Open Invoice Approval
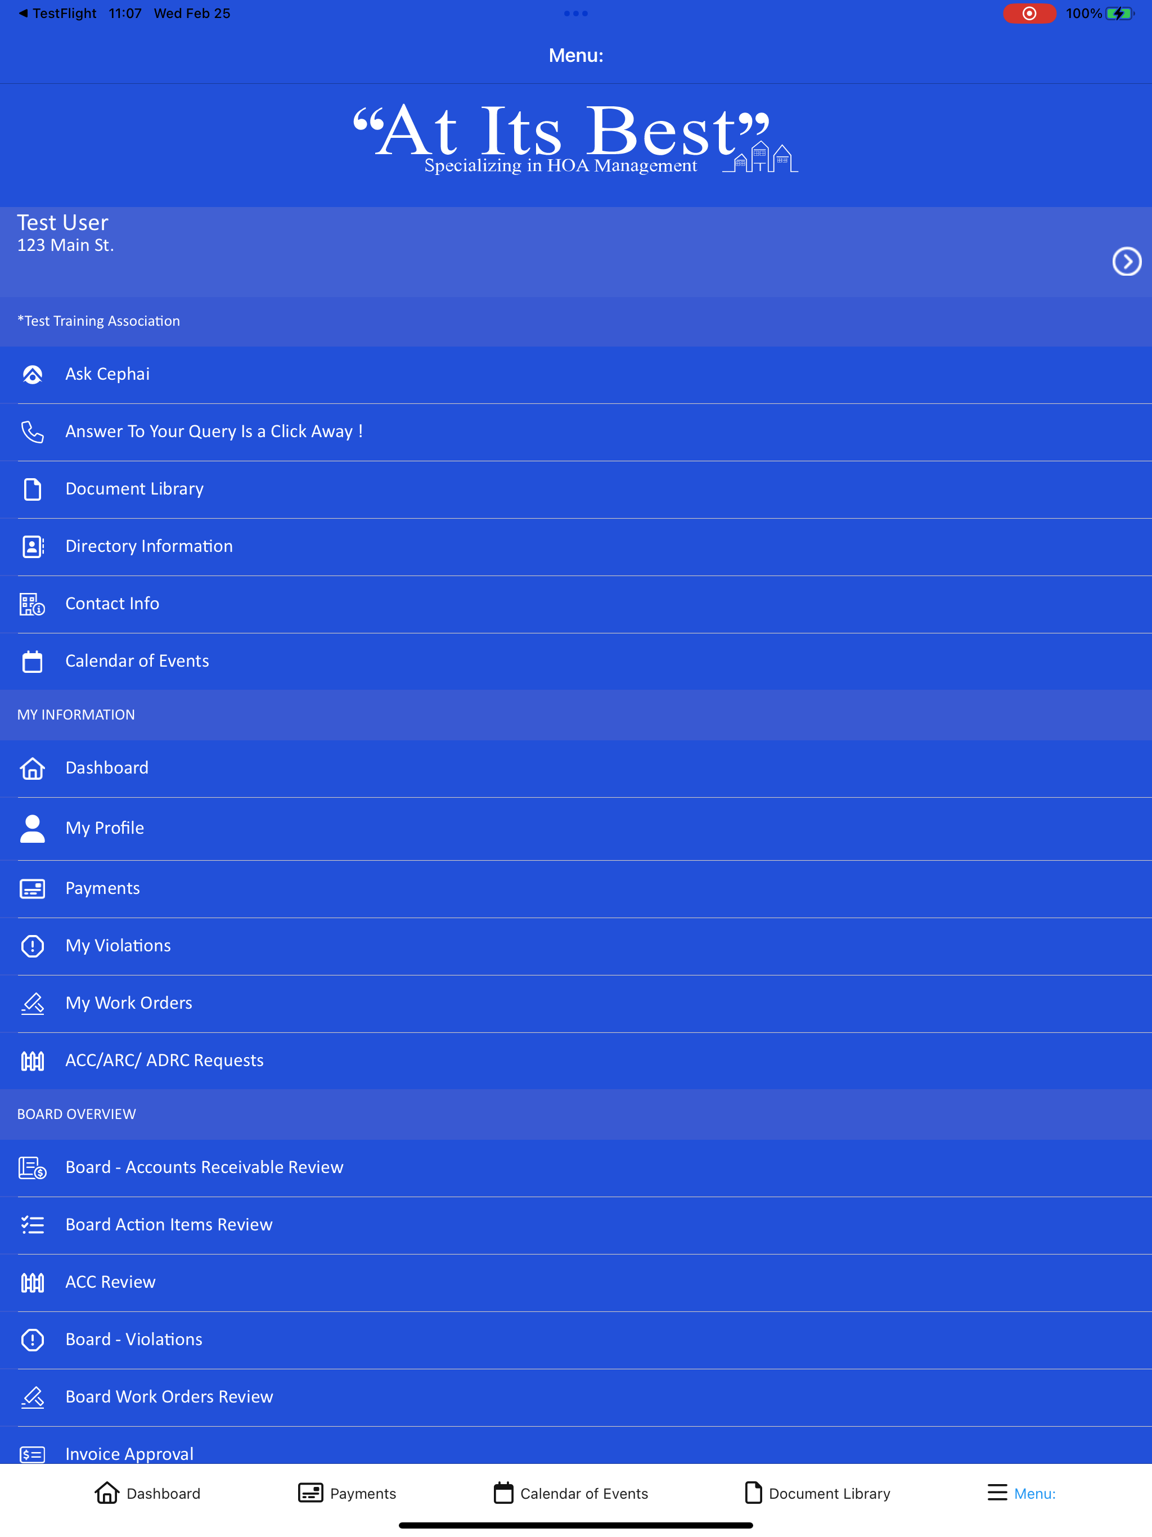This screenshot has height=1537, width=1152. point(576,1446)
